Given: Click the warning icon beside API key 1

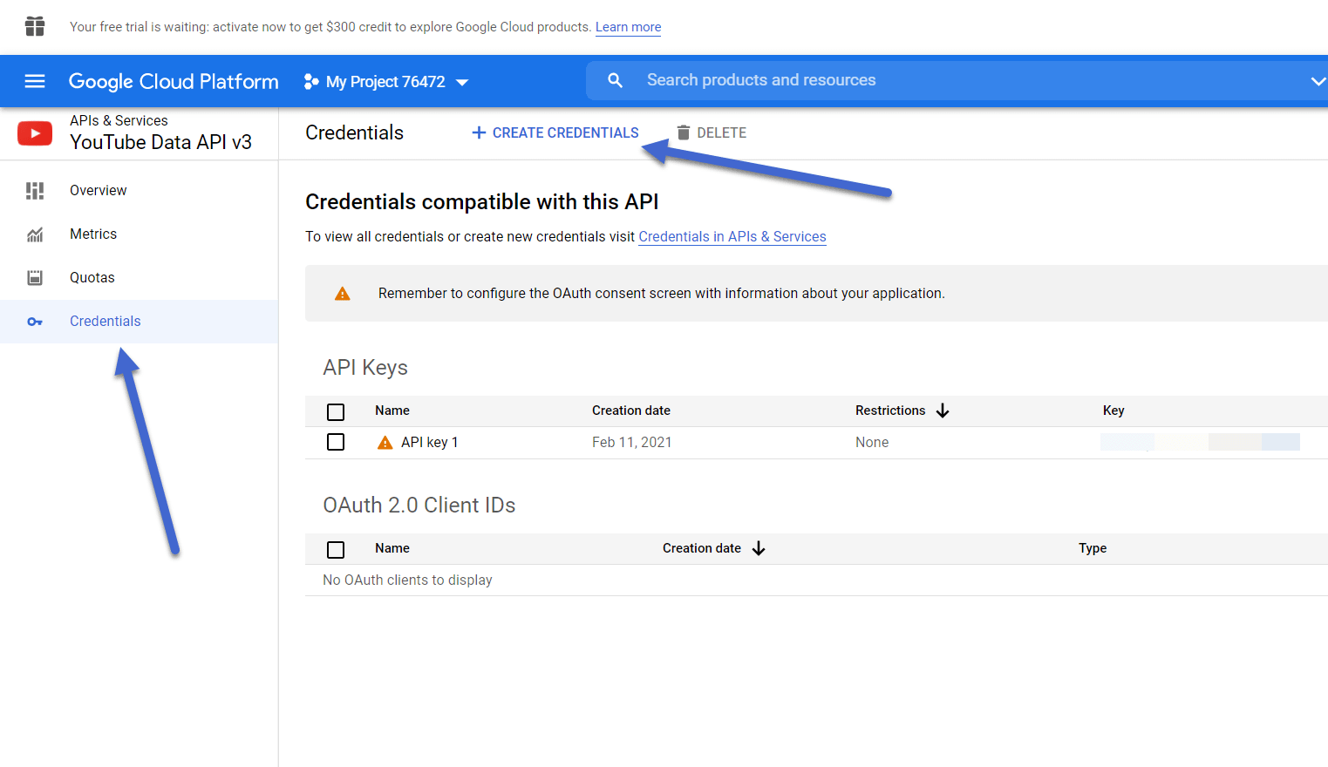Looking at the screenshot, I should coord(385,443).
